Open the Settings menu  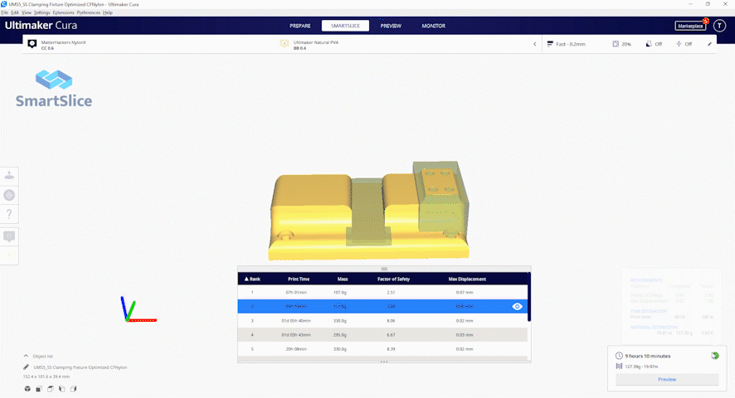pos(42,12)
